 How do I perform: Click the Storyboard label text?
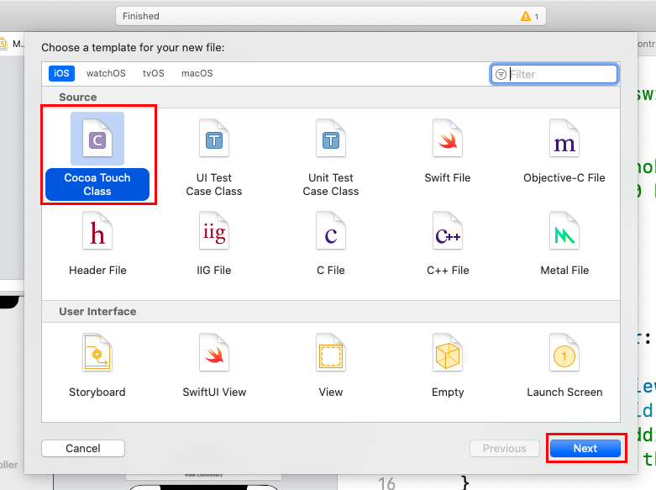[97, 392]
